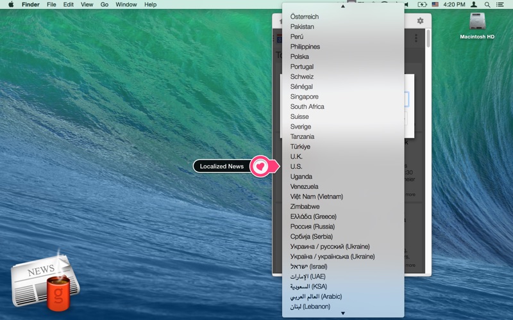Open the settings gear in news popup

pos(420,21)
